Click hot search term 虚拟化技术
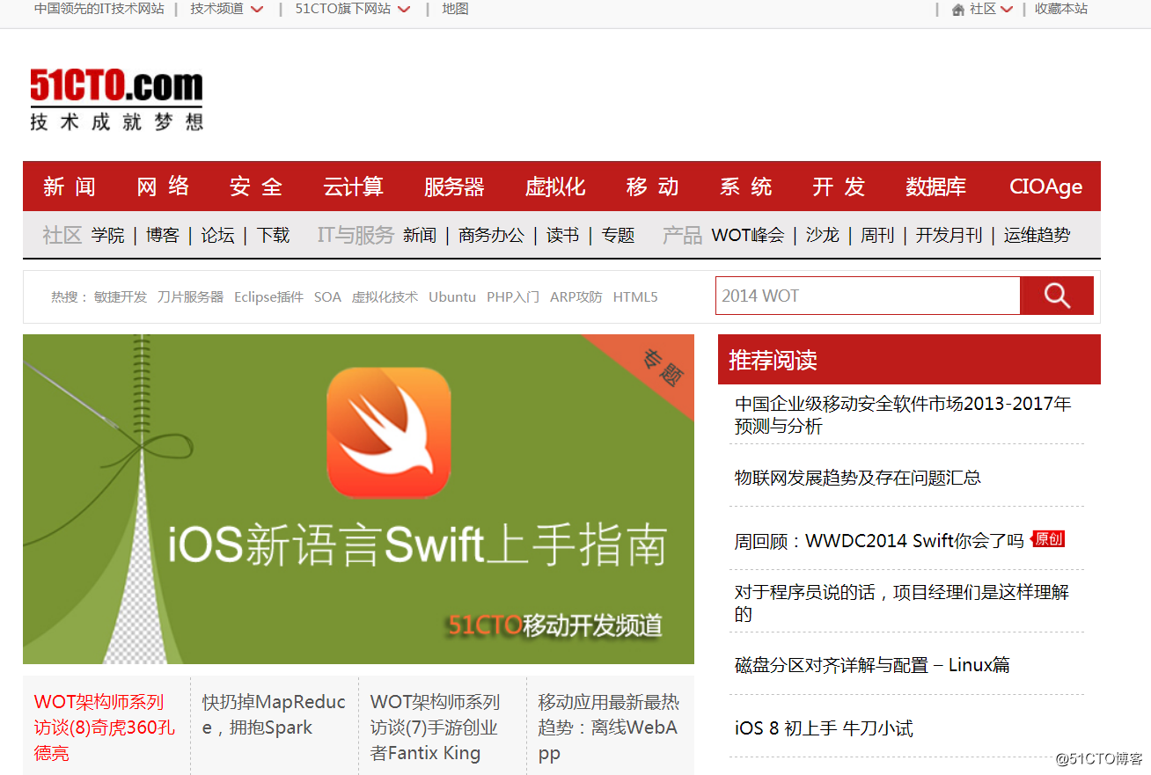Image resolution: width=1151 pixels, height=775 pixels. (385, 296)
